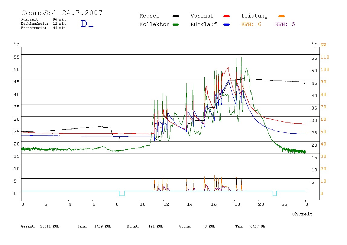
Task: Click the orange 110 KW axis value
Action: pyautogui.click(x=325, y=57)
